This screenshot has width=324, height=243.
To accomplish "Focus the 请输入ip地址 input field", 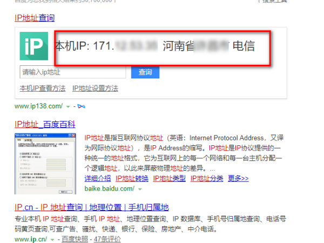I will pyautogui.click(x=73, y=72).
